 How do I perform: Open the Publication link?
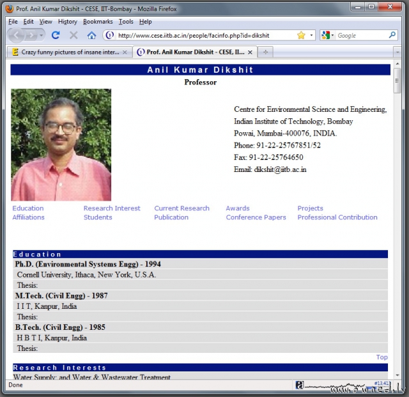point(171,217)
